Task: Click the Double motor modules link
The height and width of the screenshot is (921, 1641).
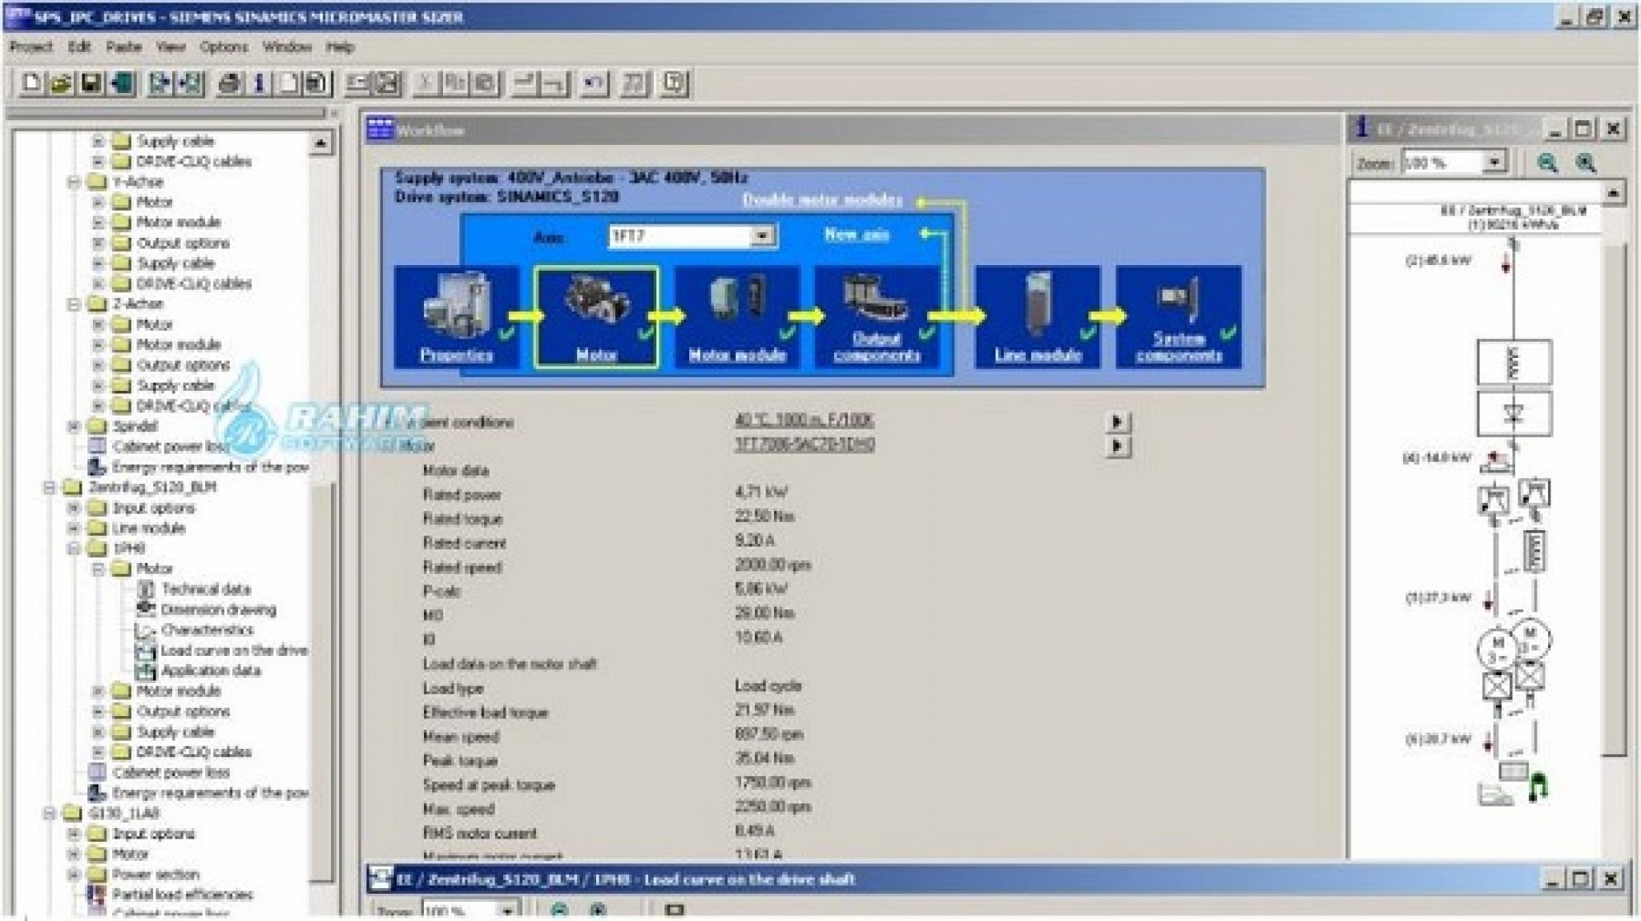Action: pyautogui.click(x=821, y=200)
